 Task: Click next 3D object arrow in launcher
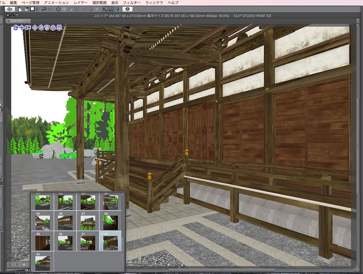pyautogui.click(x=17, y=264)
